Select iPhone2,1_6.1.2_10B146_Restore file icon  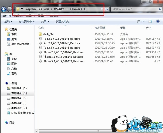coord(40,52)
